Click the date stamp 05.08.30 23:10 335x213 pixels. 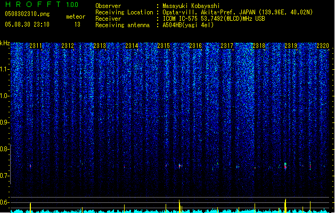[27, 24]
